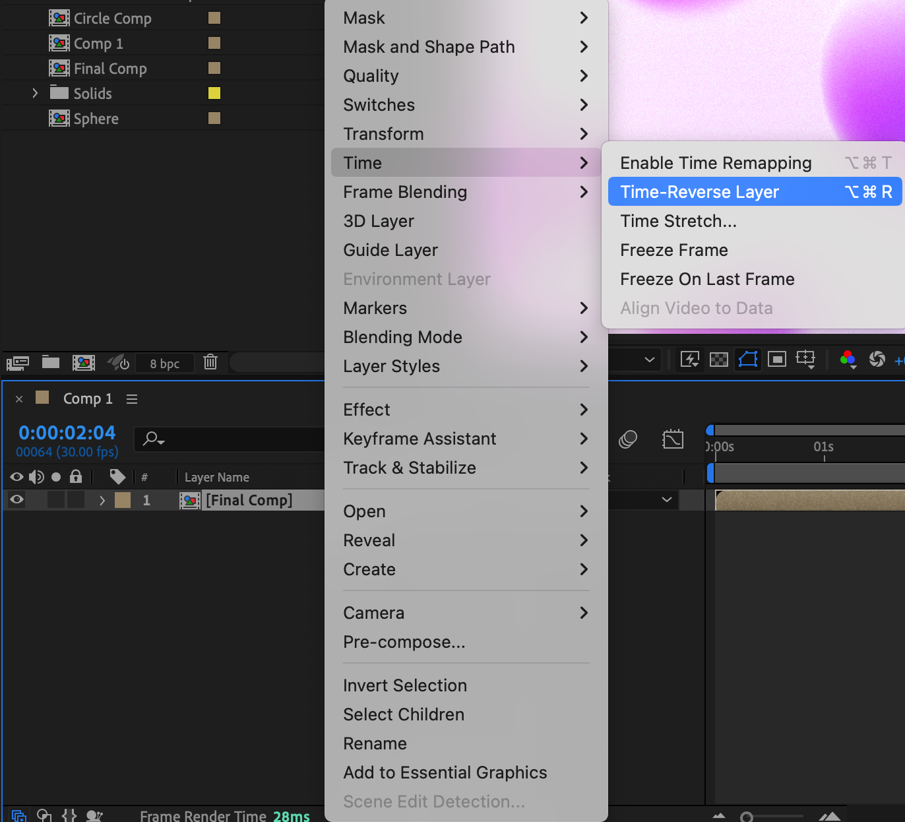Click the Final Comp layer label color

tap(123, 500)
